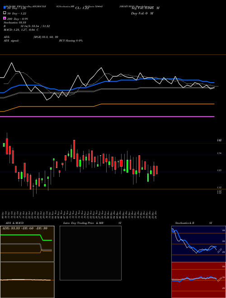The image size is (226, 298).
Task: Click the MACD sub-chart below the ADX panel
Action: [x=27, y=280]
